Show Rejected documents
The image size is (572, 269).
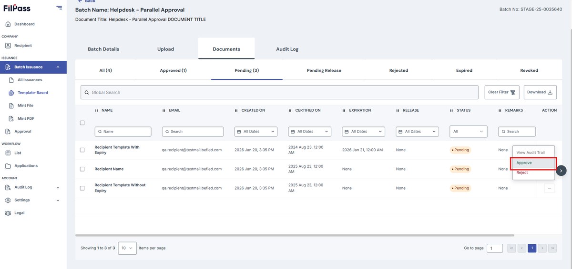[398, 70]
